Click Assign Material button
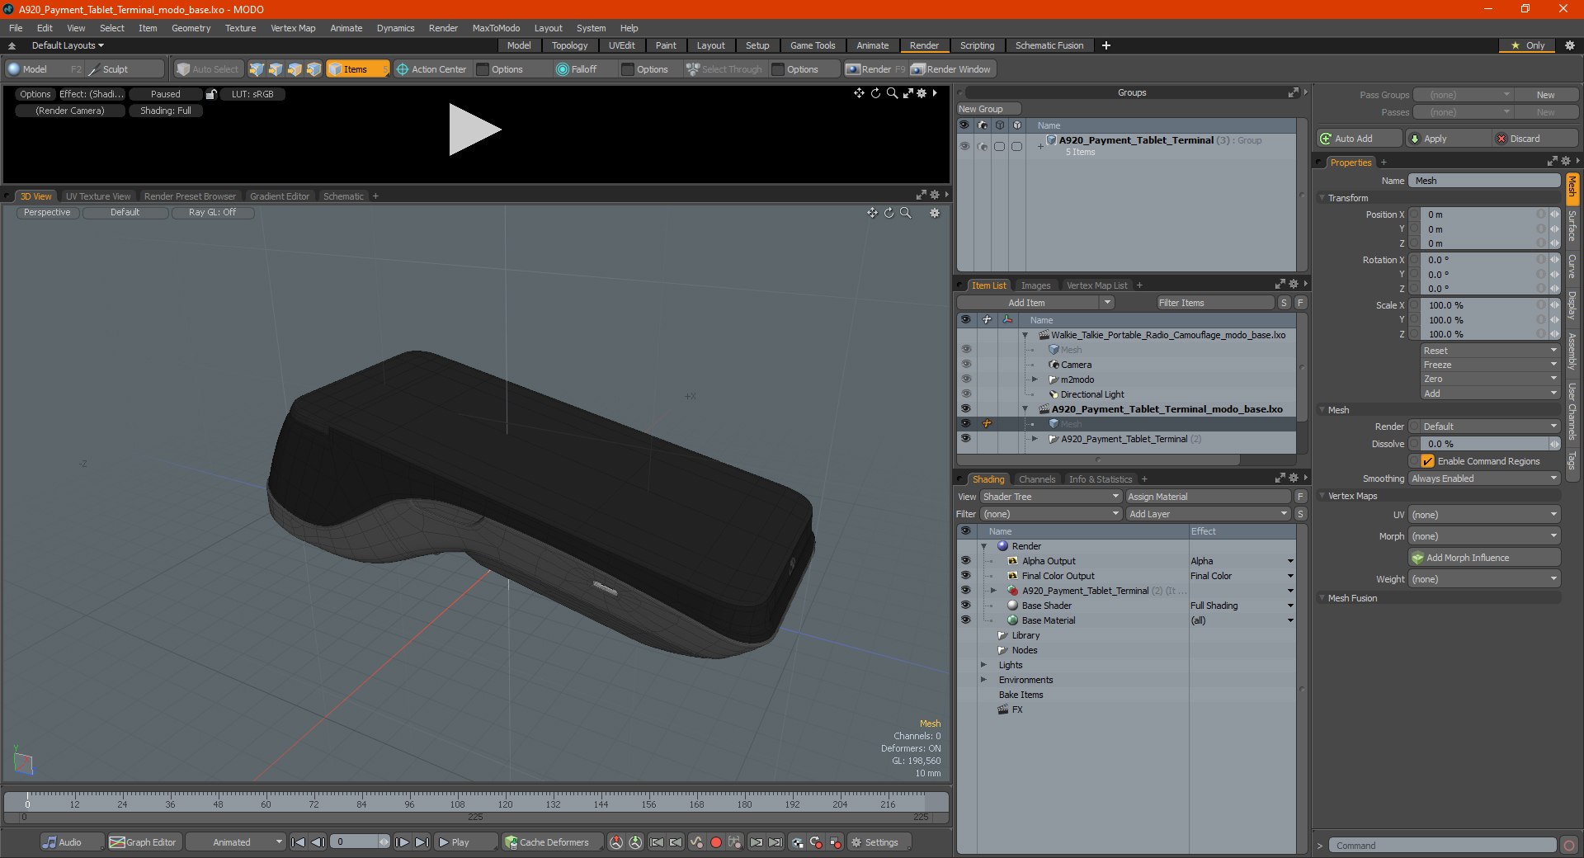The height and width of the screenshot is (858, 1584). [1208, 497]
